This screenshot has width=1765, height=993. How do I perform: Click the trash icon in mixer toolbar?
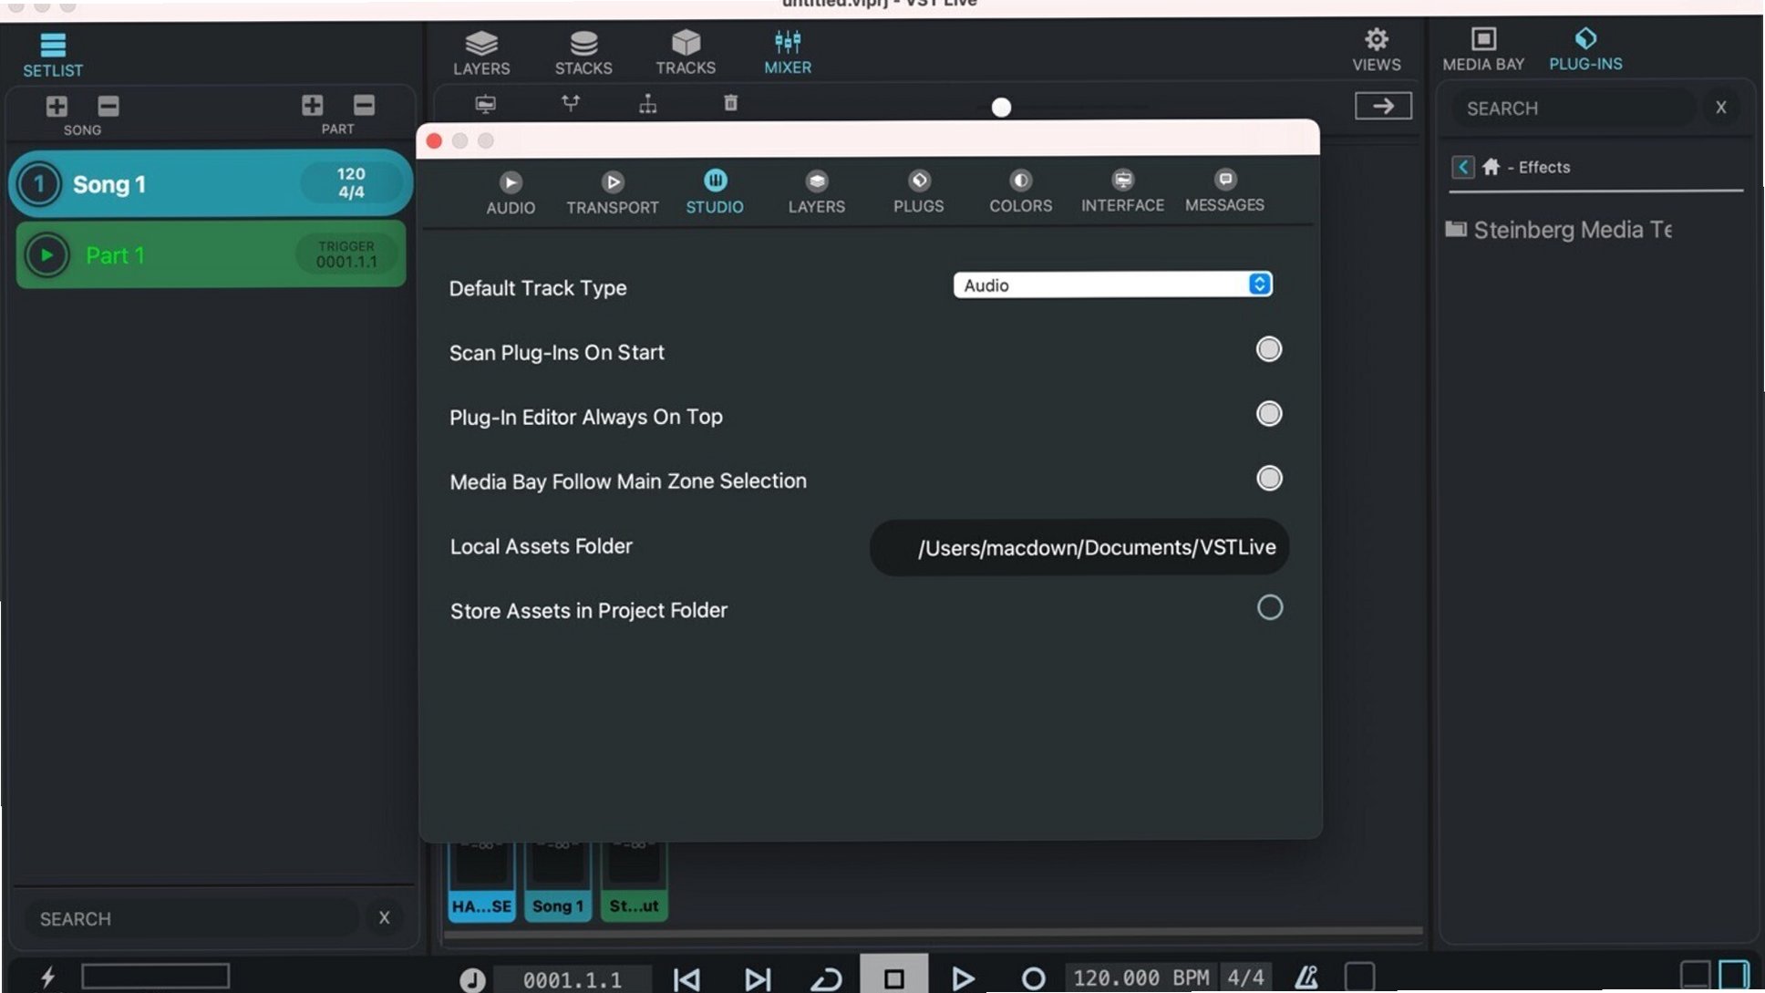pos(730,103)
